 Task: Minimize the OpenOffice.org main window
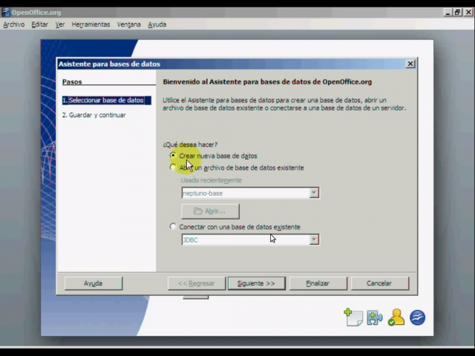coord(448,12)
